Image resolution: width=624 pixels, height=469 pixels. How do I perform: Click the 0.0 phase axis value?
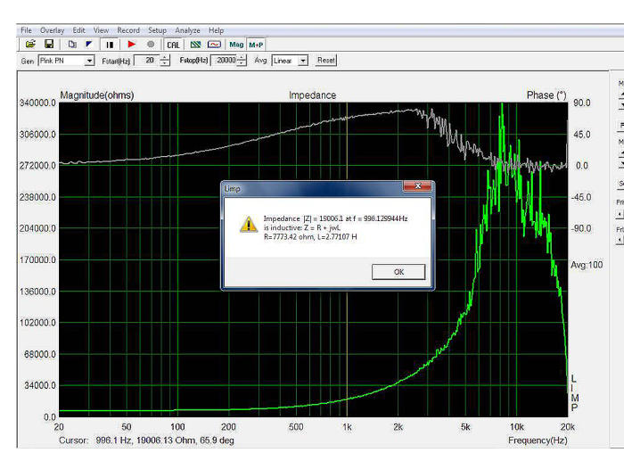pos(582,166)
